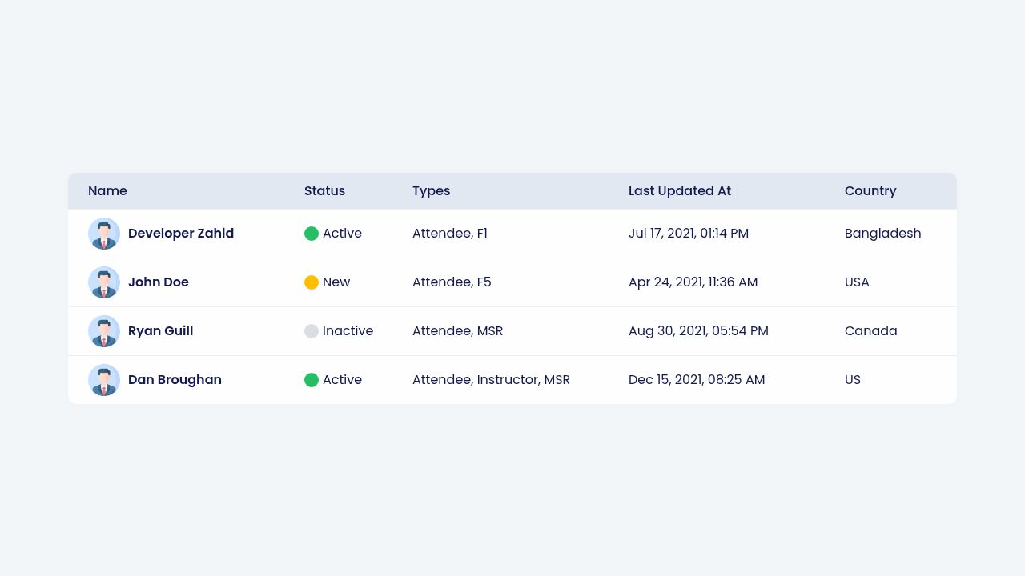Click the yellow New status dot for John Doe
Screen dimensions: 1025x576
312,282
